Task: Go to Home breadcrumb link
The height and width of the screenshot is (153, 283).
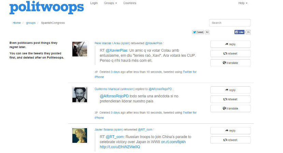Action: tap(17, 23)
